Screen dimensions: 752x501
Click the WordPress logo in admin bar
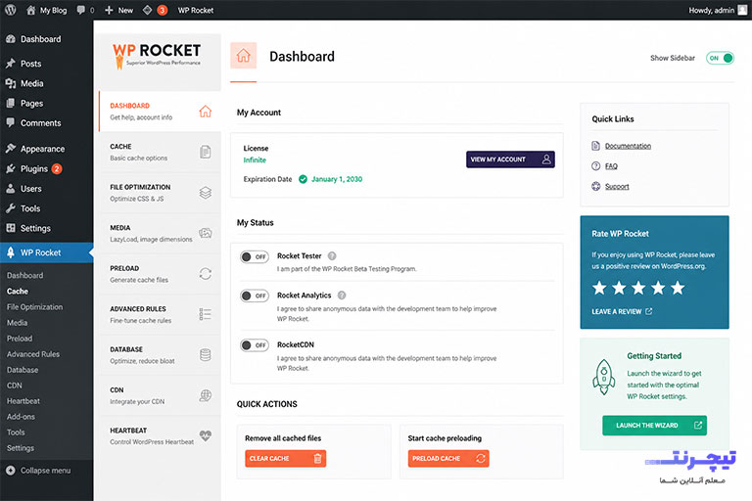pyautogui.click(x=10, y=10)
